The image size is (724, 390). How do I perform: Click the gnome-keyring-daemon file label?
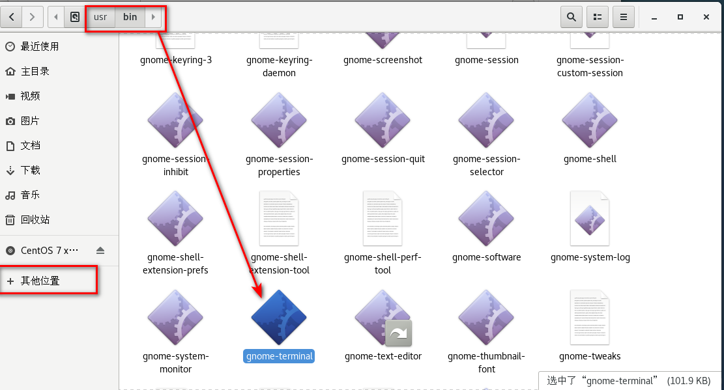click(x=280, y=66)
